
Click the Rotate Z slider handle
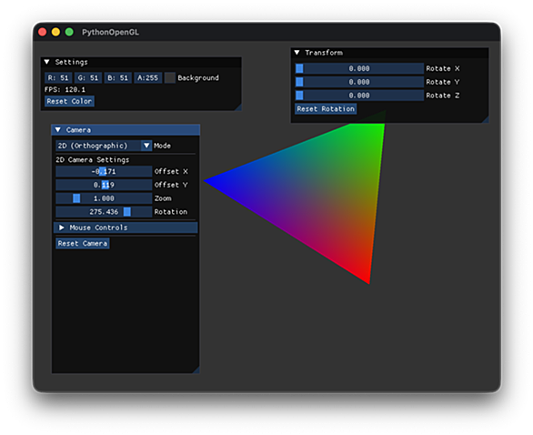pyautogui.click(x=299, y=96)
